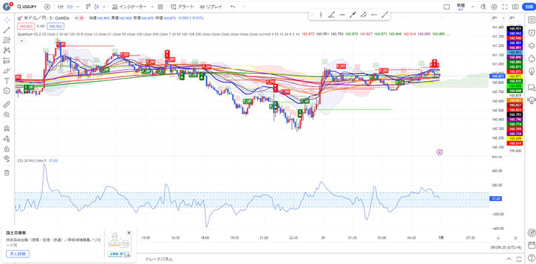Click the candlestick chart style icon
Image resolution: width=536 pixels, height=264 pixels.
pyautogui.click(x=96, y=7)
